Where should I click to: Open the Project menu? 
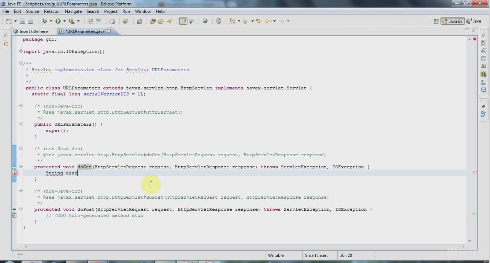111,11
